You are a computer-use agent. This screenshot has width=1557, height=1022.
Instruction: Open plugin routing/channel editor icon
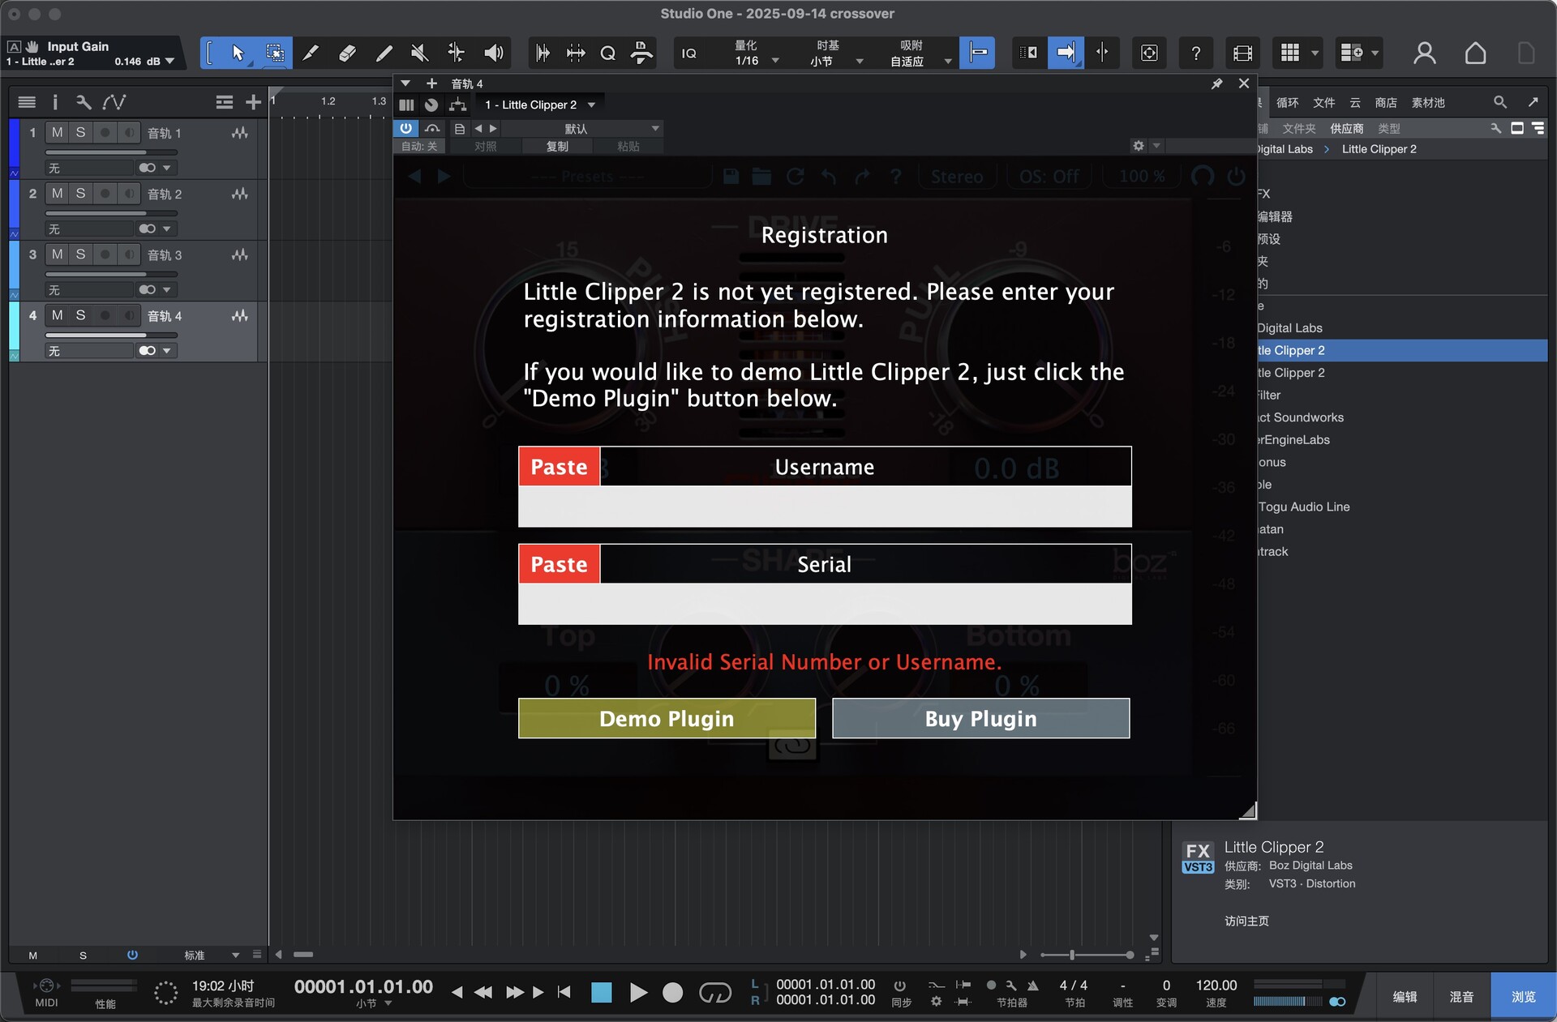click(457, 105)
